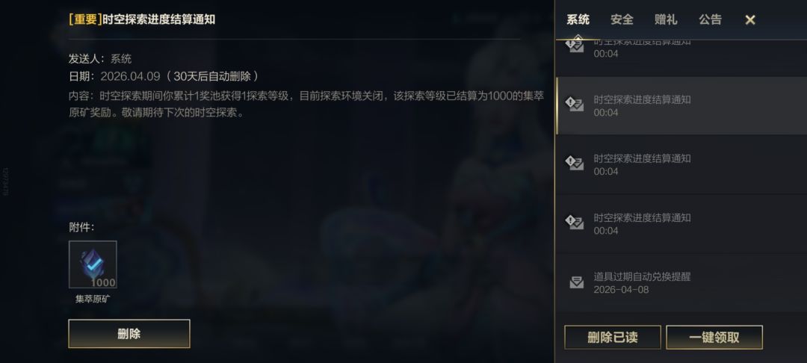Image resolution: width=807 pixels, height=363 pixels.
Task: Tap the alert-envelope icon of the third 时空探索进度结算通知 mail
Action: tap(575, 163)
